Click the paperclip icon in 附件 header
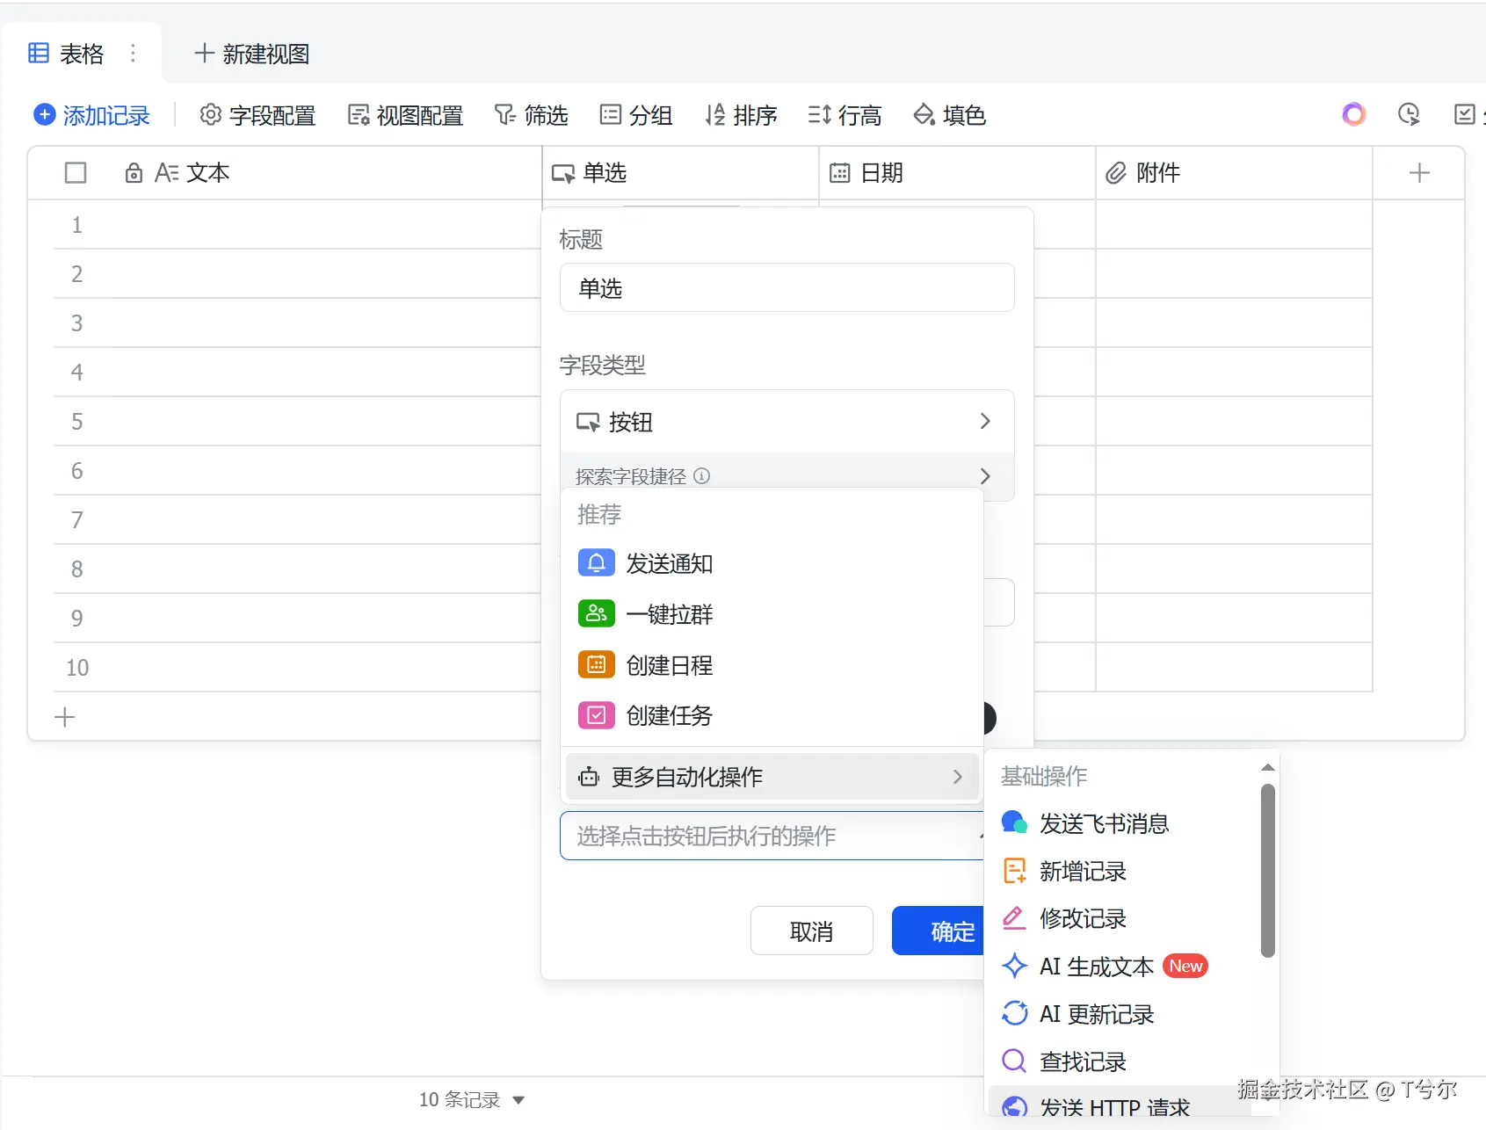Viewport: 1486px width, 1130px height. point(1116,173)
